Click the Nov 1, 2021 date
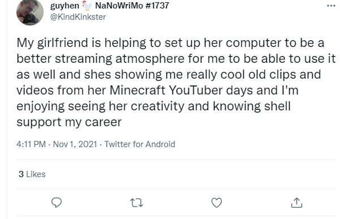 pyautogui.click(x=75, y=144)
